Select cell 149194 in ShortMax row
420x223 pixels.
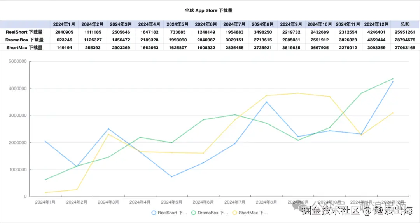(64, 48)
